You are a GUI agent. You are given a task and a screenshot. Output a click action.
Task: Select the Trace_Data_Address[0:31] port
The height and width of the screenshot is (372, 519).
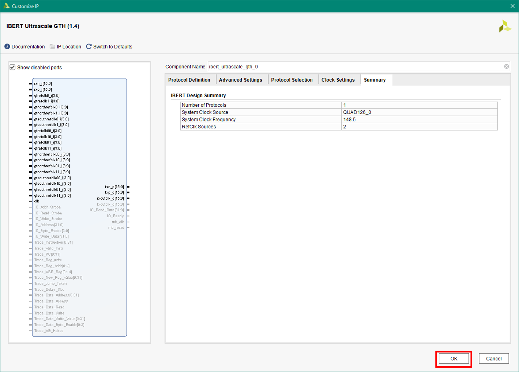[x=56, y=295]
